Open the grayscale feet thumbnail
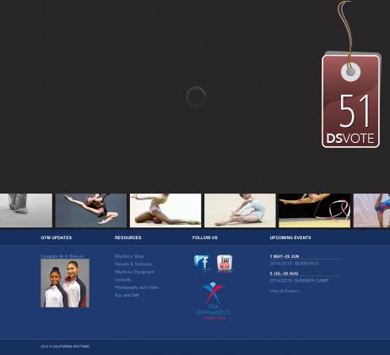390x355 pixels. point(26,210)
